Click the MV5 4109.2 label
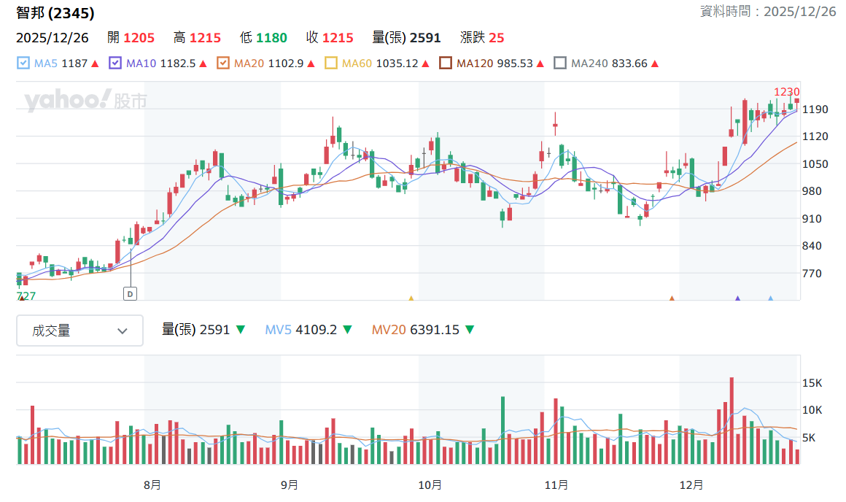Image resolution: width=846 pixels, height=502 pixels. (x=301, y=330)
